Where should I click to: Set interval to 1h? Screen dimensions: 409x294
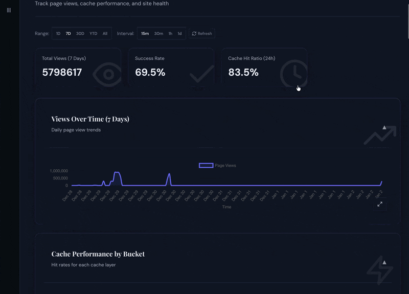pyautogui.click(x=170, y=33)
